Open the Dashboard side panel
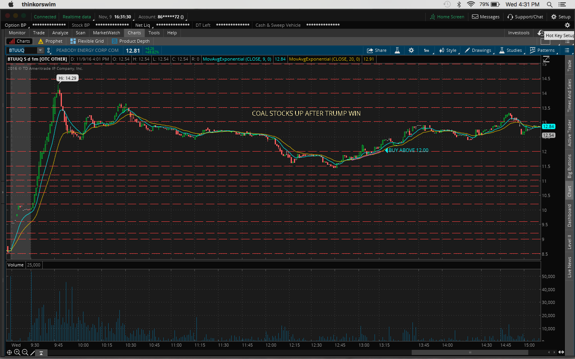Image resolution: width=575 pixels, height=359 pixels. click(569, 215)
